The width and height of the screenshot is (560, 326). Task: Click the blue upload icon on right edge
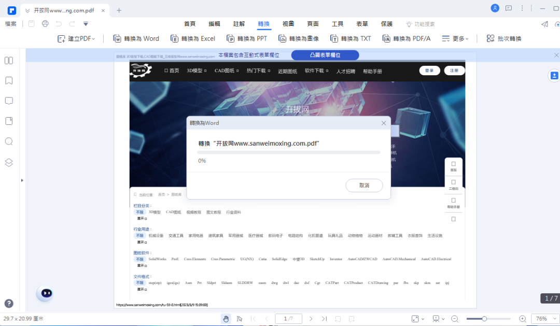(554, 75)
